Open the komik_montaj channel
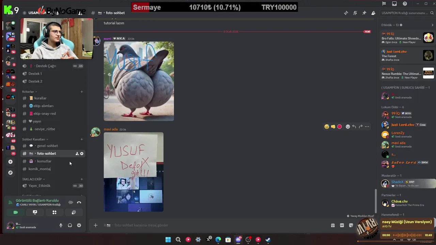This screenshot has height=245, width=436. 52,169
